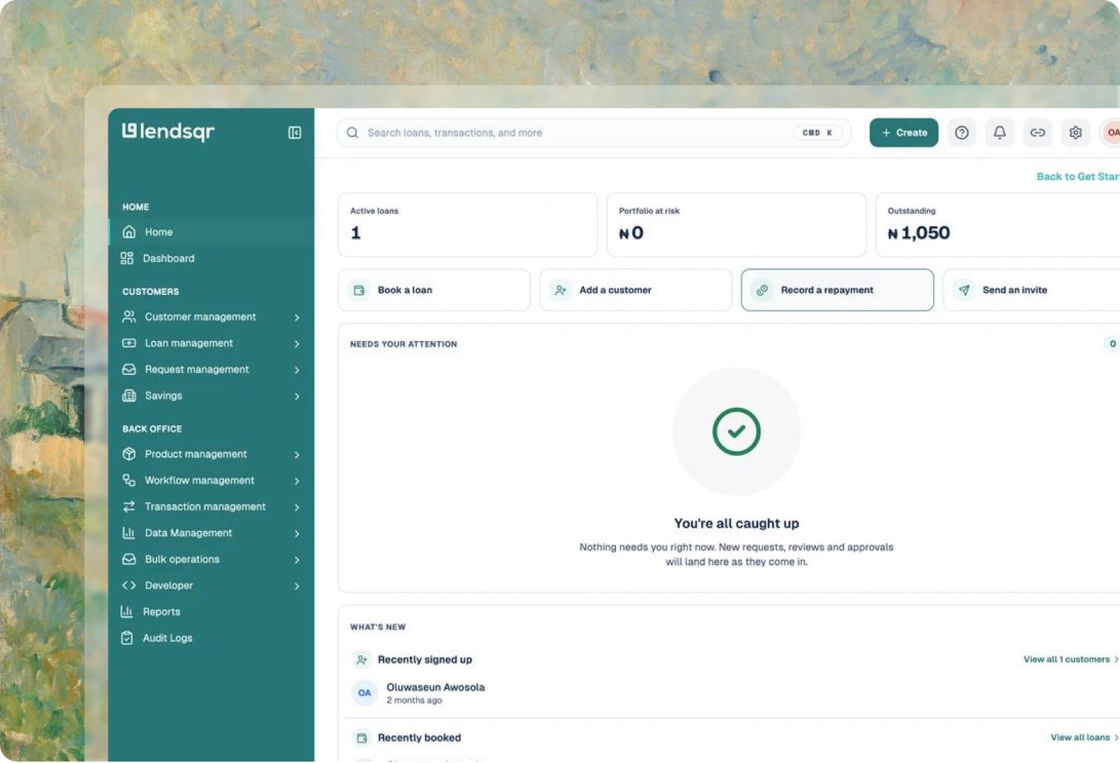Open notifications bell icon
Screen dimensions: 1120x763
999,133
